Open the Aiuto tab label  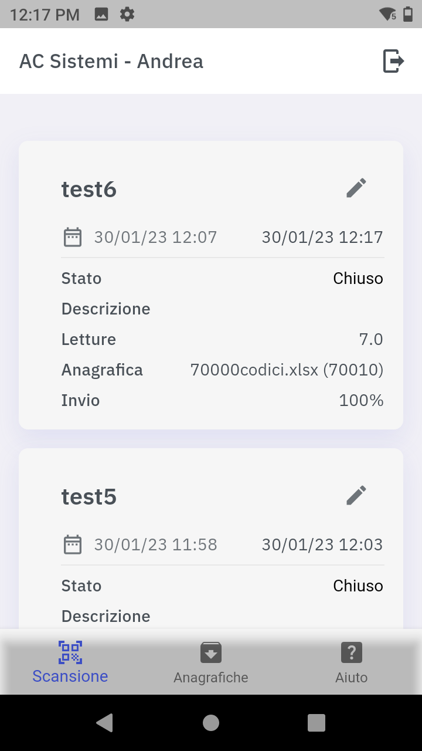click(x=351, y=678)
